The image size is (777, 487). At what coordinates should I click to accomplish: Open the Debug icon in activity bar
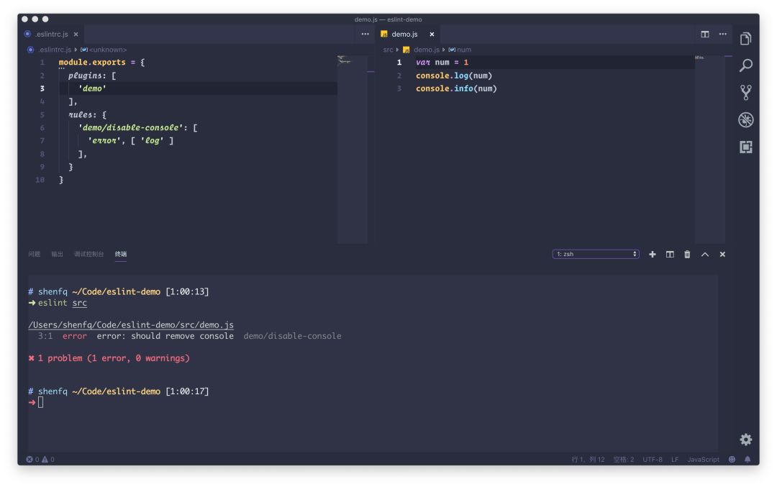pyautogui.click(x=745, y=120)
